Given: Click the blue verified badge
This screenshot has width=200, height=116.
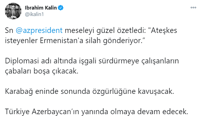Looking at the screenshot, I should tap(61, 8).
